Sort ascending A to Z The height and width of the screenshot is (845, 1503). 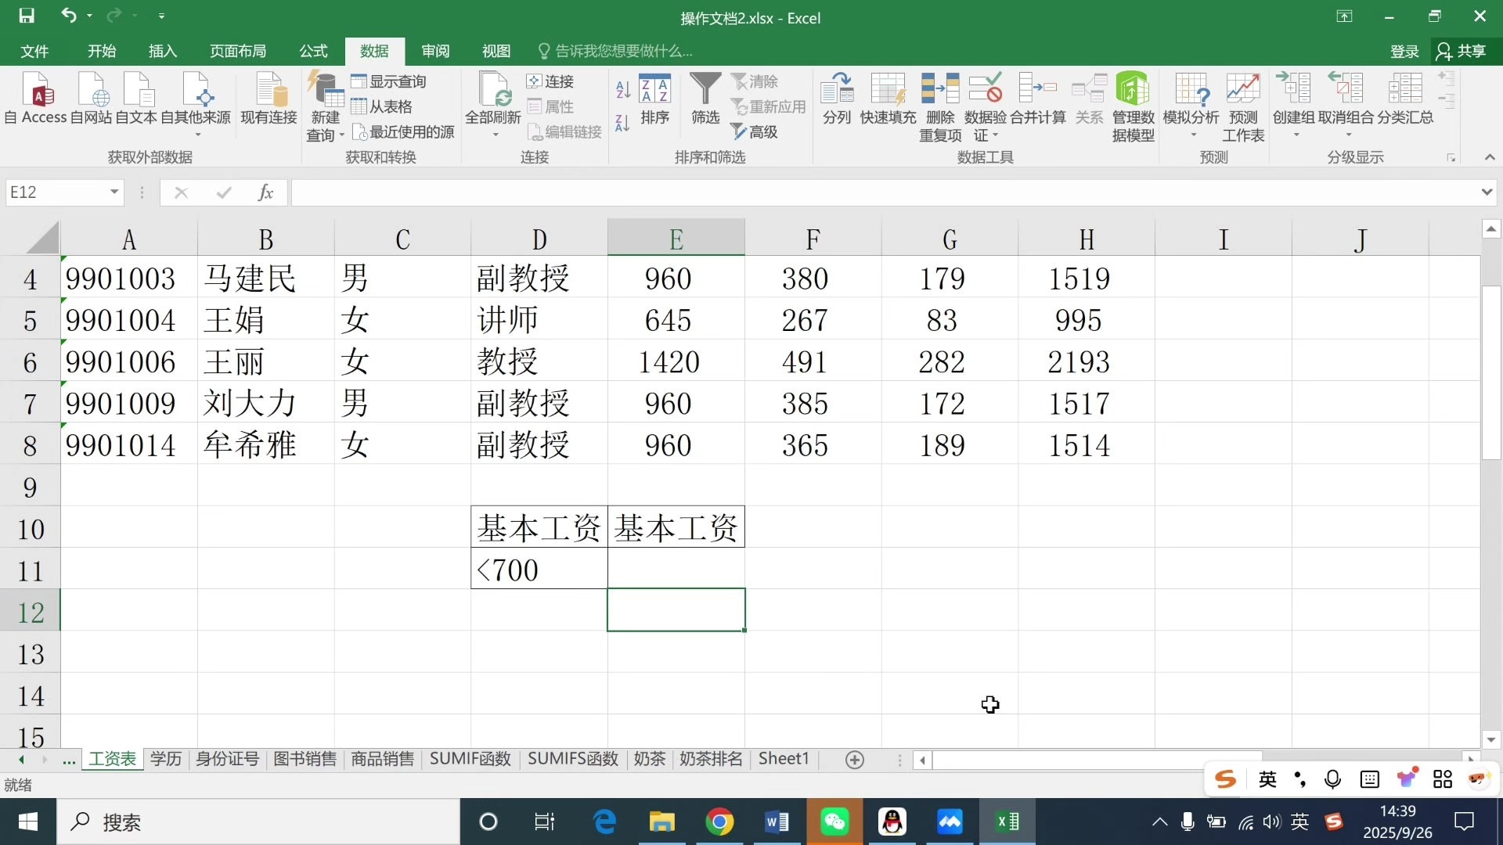tap(623, 90)
